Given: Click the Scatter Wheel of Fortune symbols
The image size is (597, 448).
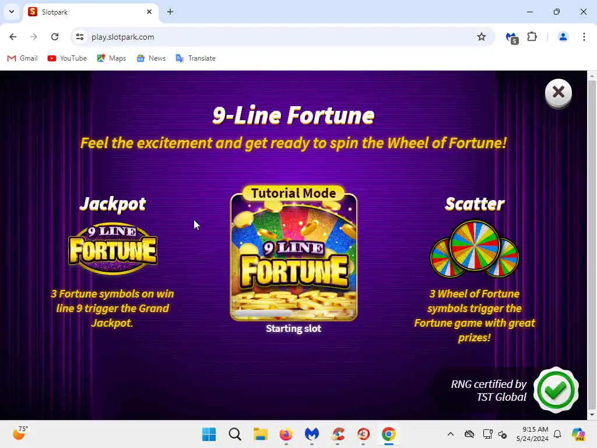Looking at the screenshot, I should pyautogui.click(x=475, y=249).
